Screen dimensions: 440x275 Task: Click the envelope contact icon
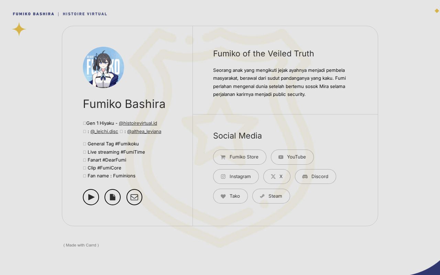[x=134, y=197]
